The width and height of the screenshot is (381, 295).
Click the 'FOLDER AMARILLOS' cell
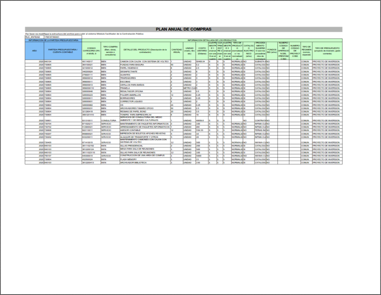coord(145,95)
